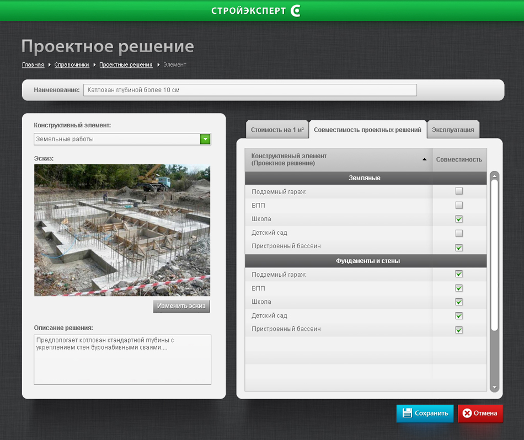The height and width of the screenshot is (440, 524).
Task: Click the scrollbar up arrow
Action: (495, 176)
